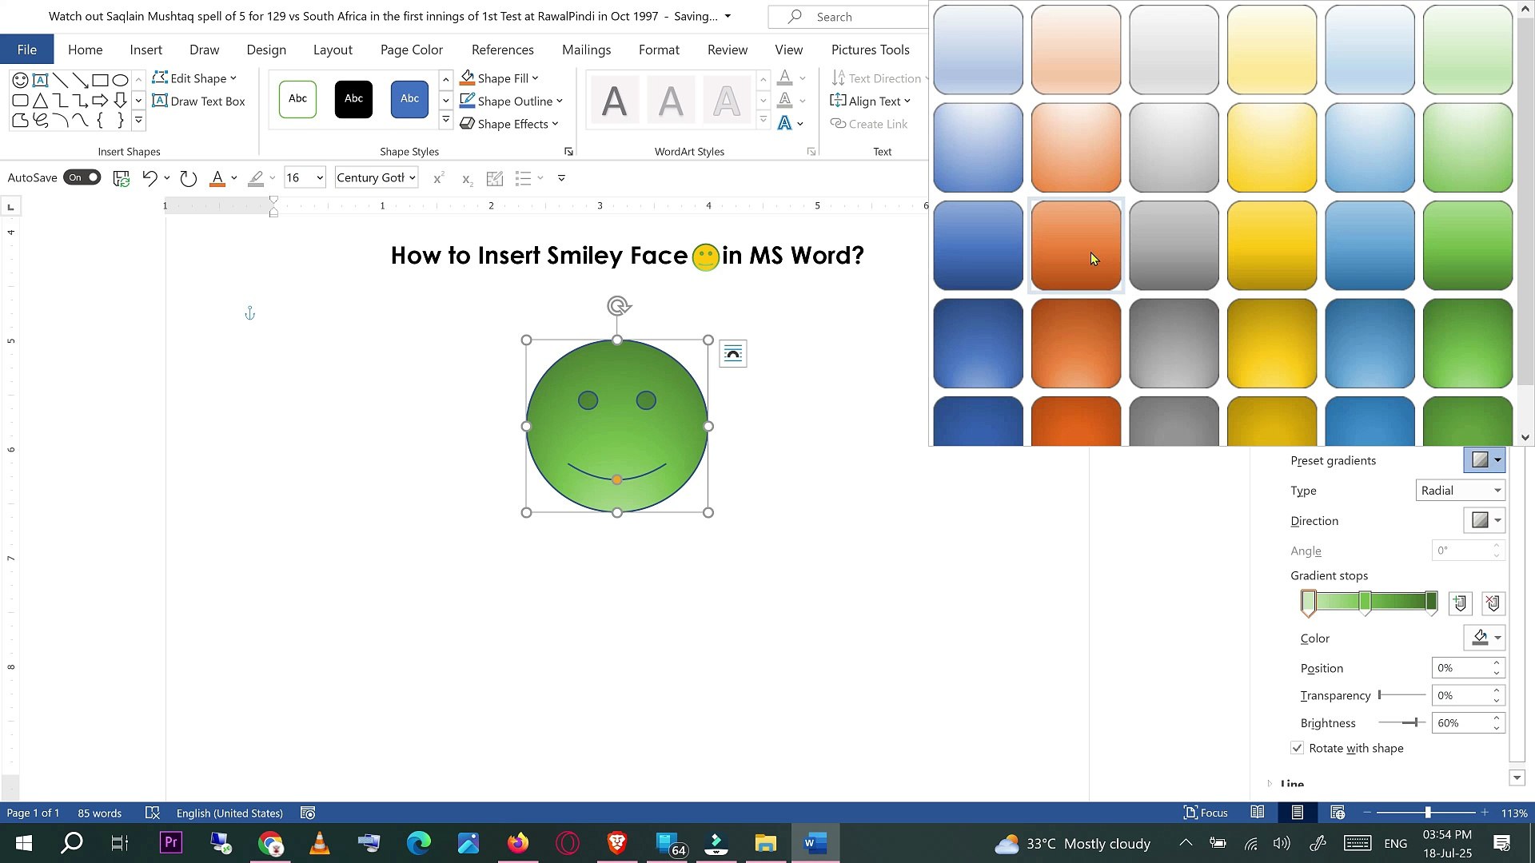This screenshot has width=1535, height=863.
Task: Click the subscript icon in toolbar
Action: (467, 179)
